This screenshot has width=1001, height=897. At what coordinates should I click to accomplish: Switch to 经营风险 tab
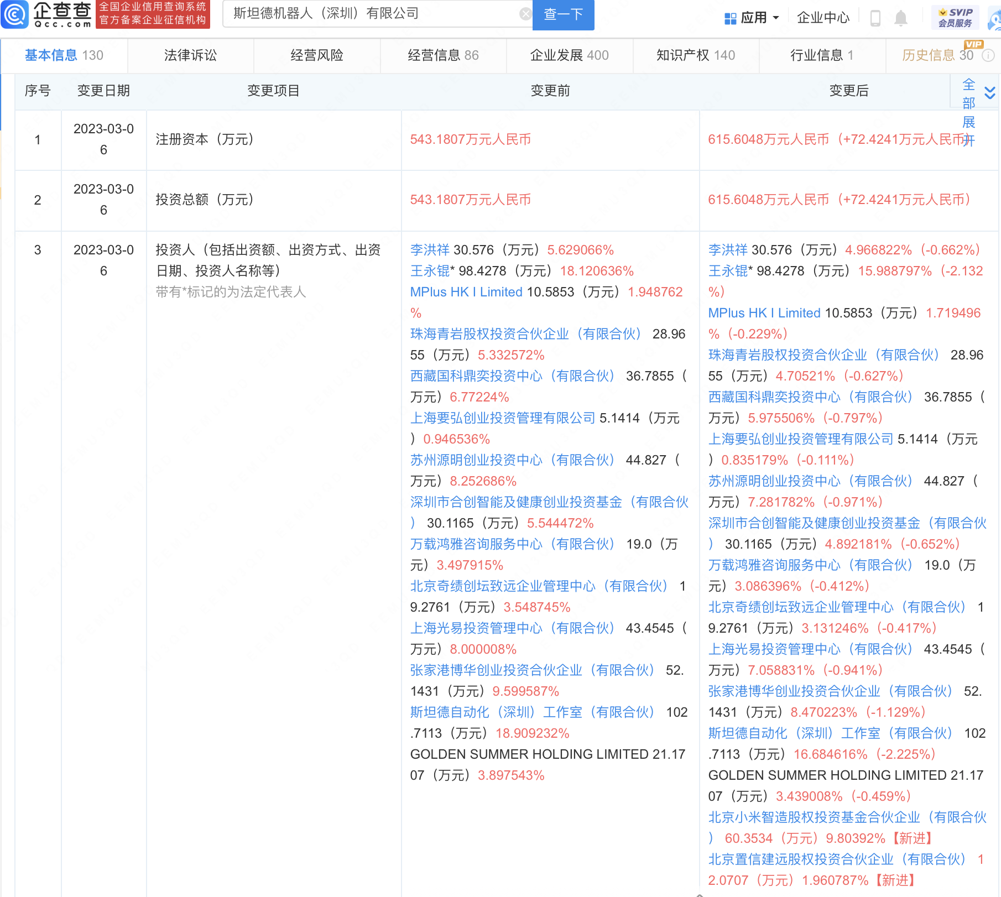point(317,55)
